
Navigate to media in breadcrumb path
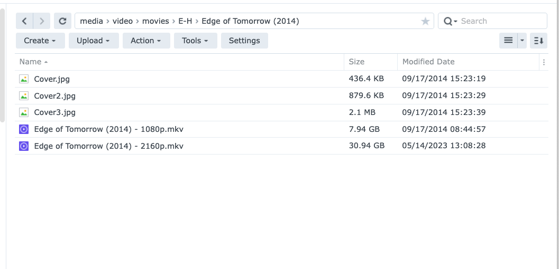[x=91, y=21]
